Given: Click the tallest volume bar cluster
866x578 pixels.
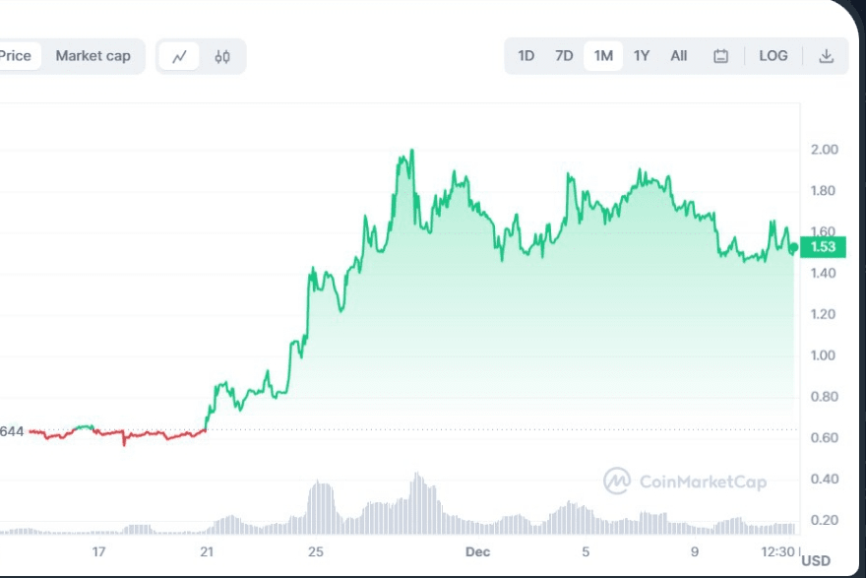Looking at the screenshot, I should (417, 492).
